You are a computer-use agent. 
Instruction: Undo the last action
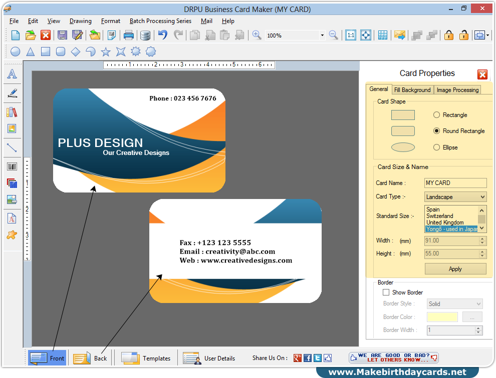(163, 34)
